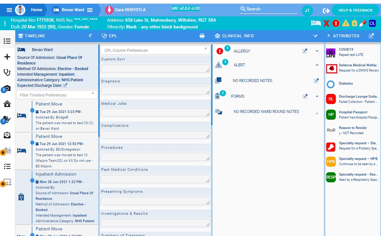Open the medical home sidebar icon
Image resolution: width=381 pixels, height=236 pixels.
[7, 104]
